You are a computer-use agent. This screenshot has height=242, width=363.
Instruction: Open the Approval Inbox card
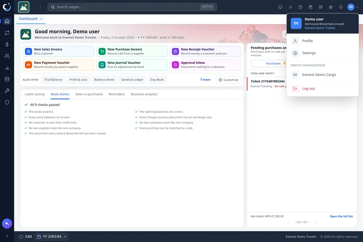(205, 65)
